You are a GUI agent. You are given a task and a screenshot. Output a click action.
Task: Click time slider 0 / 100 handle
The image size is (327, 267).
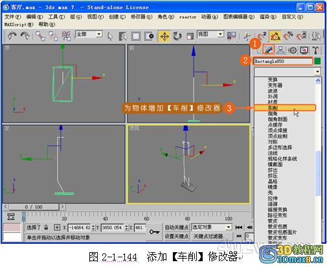point(34,207)
